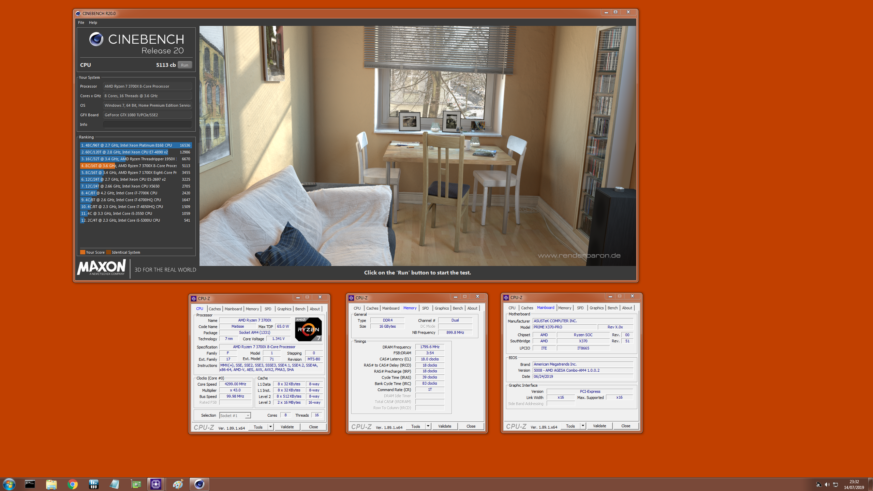The width and height of the screenshot is (873, 491).
Task: Open the Windows Start orb
Action: click(x=9, y=484)
